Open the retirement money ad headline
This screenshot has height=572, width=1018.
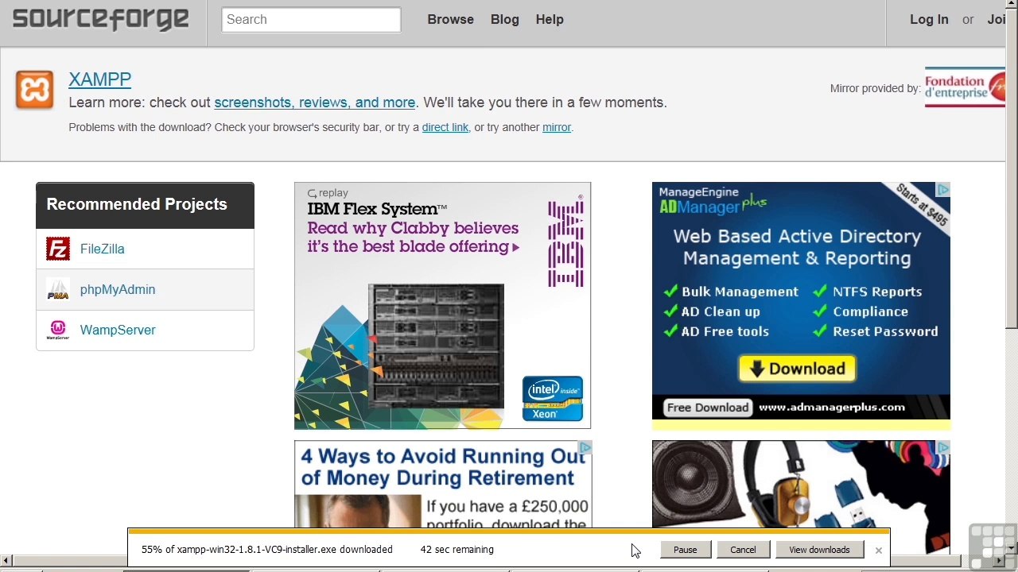coord(443,467)
